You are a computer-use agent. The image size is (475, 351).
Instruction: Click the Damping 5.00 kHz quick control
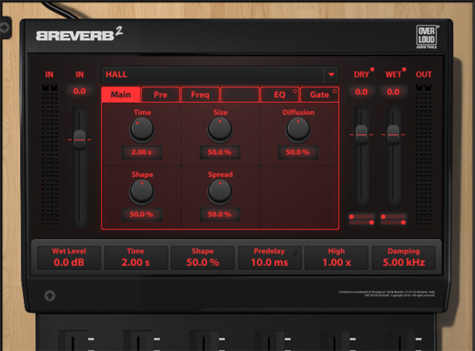(x=403, y=257)
